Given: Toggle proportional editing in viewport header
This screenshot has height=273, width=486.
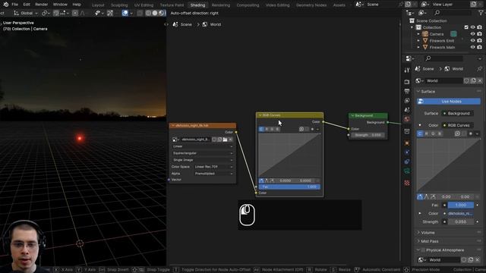Looking at the screenshot, I should 75,13.
